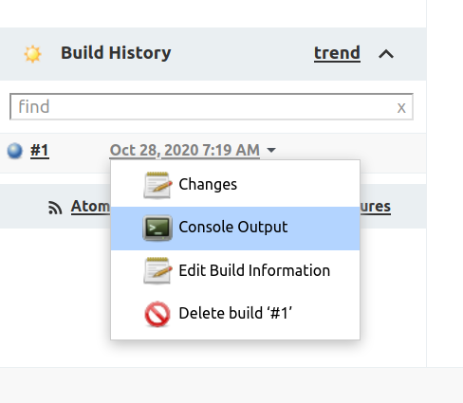Clear the find field with the x button
The width and height of the screenshot is (463, 403).
[x=401, y=108]
